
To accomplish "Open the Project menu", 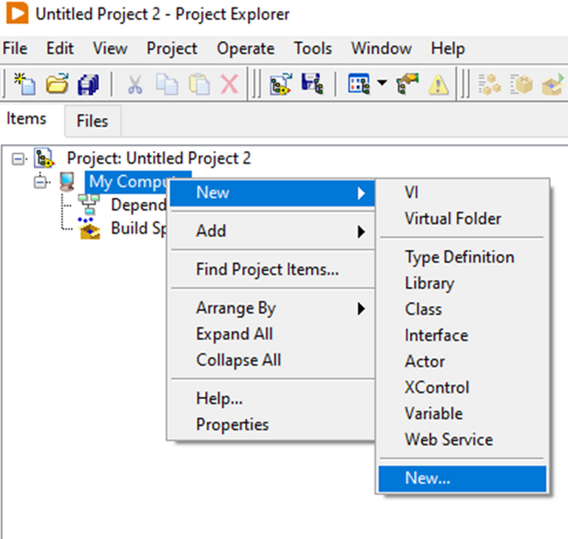I will tap(172, 48).
